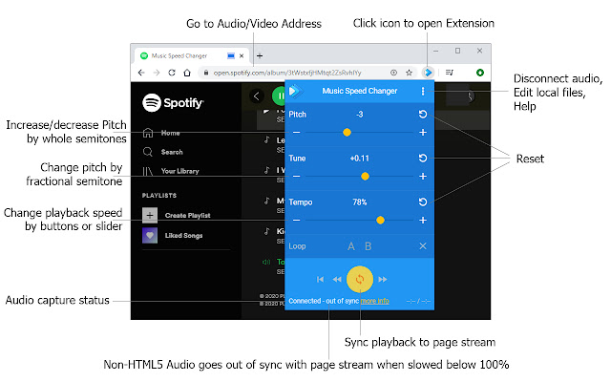Click the Tune value +0.11
This screenshot has height=382, width=611.
(x=359, y=159)
